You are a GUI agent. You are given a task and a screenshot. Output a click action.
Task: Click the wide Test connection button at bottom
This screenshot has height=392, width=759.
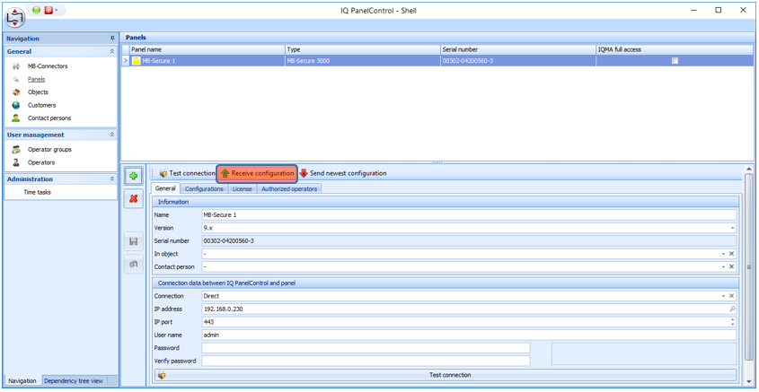[446, 375]
